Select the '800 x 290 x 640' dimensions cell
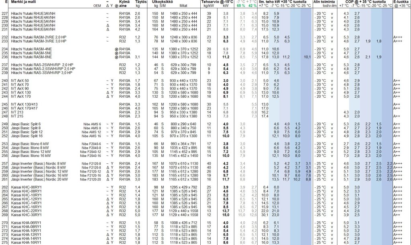This screenshot has height=245, width=411. pos(183,124)
